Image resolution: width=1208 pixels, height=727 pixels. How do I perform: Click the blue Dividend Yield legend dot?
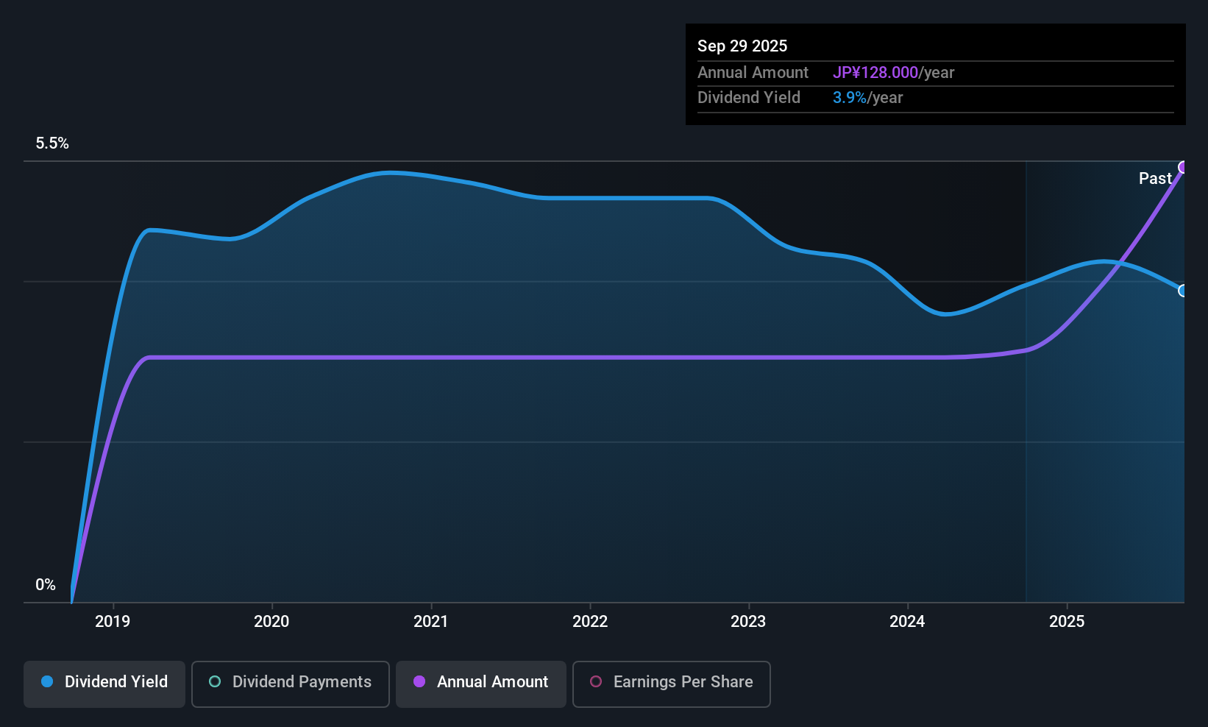47,681
